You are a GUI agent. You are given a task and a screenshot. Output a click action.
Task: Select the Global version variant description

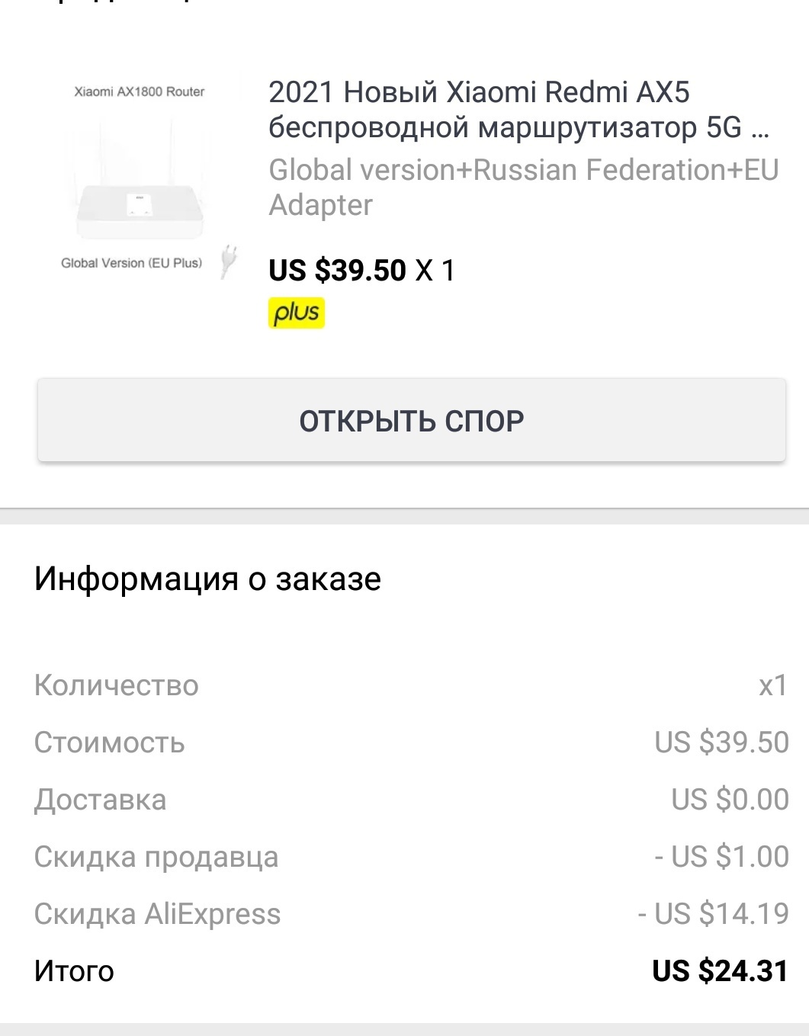click(523, 187)
